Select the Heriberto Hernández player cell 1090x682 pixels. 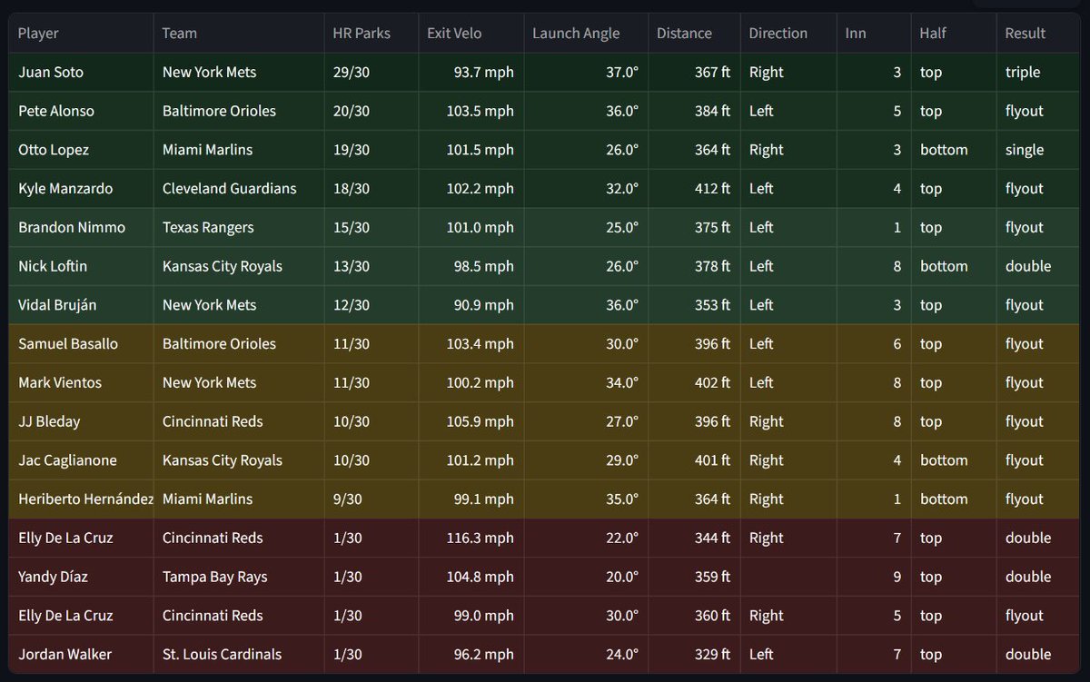tap(81, 499)
